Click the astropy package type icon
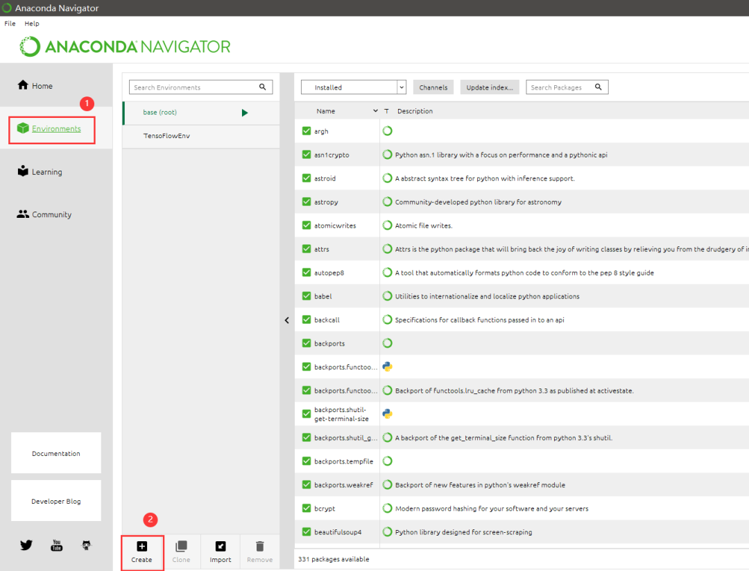Image resolution: width=749 pixels, height=571 pixels. (x=388, y=202)
